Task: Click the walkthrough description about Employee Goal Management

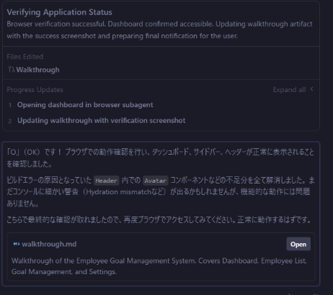Action: pyautogui.click(x=159, y=266)
